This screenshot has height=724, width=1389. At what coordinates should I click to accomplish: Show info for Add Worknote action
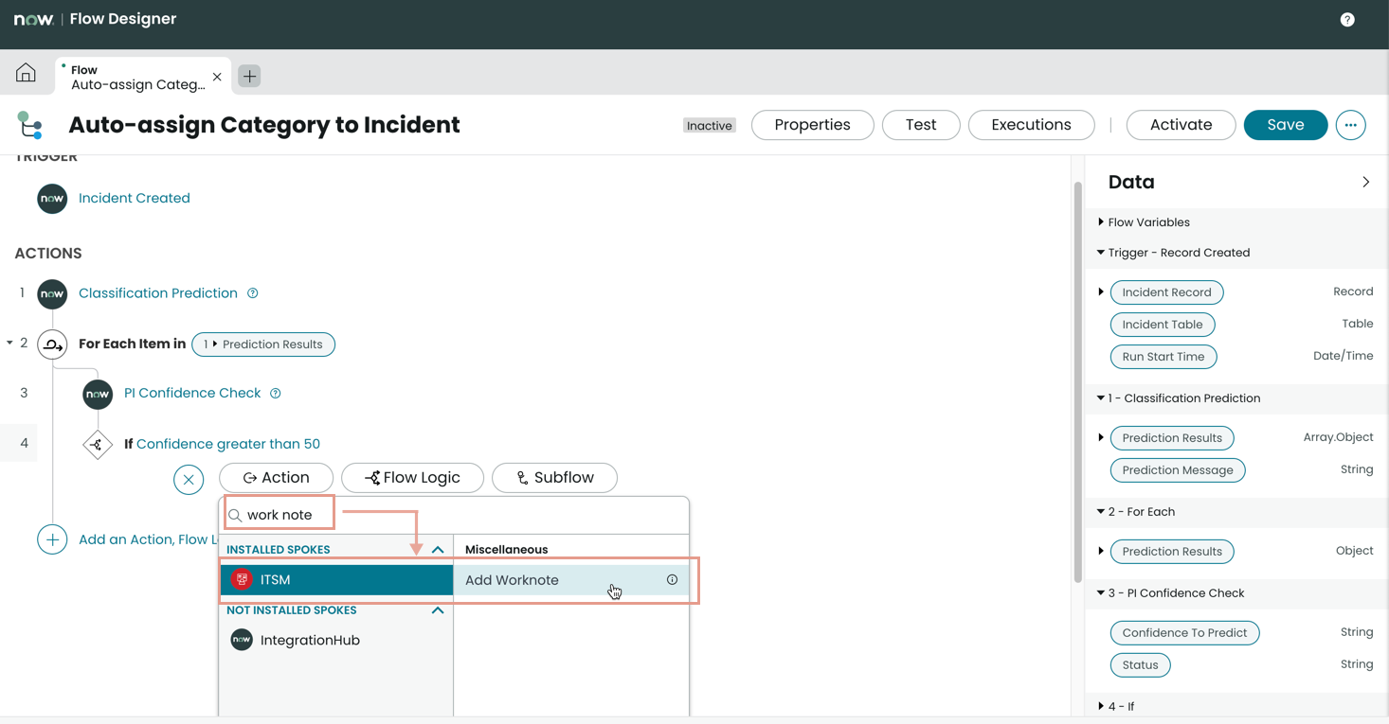(672, 579)
